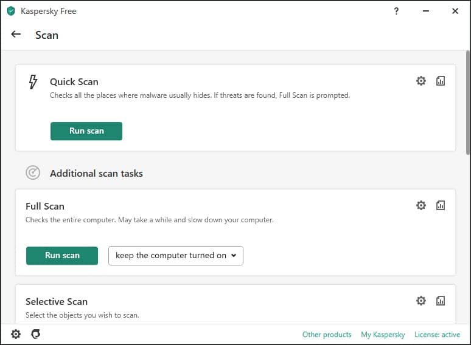Minimize the Kaspersky Free window
Viewport: 471px width, 345px height.
(425, 11)
